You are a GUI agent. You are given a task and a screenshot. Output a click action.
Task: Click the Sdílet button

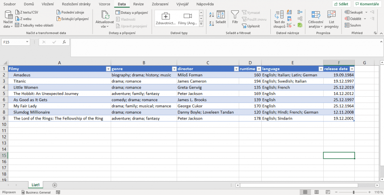click(341, 4)
